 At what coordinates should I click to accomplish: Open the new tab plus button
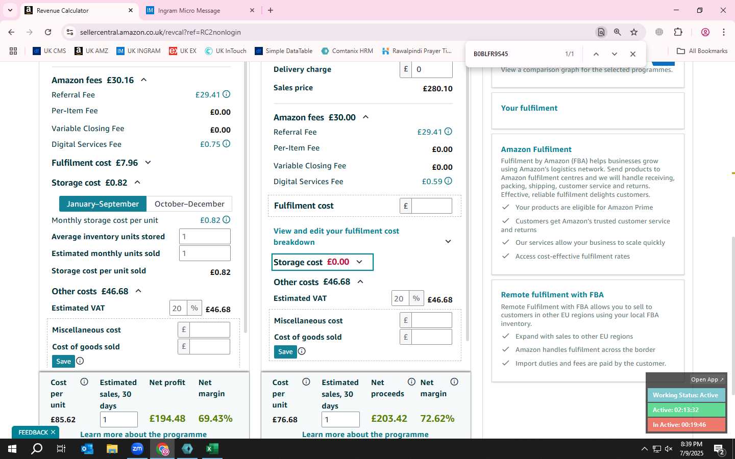pyautogui.click(x=271, y=10)
